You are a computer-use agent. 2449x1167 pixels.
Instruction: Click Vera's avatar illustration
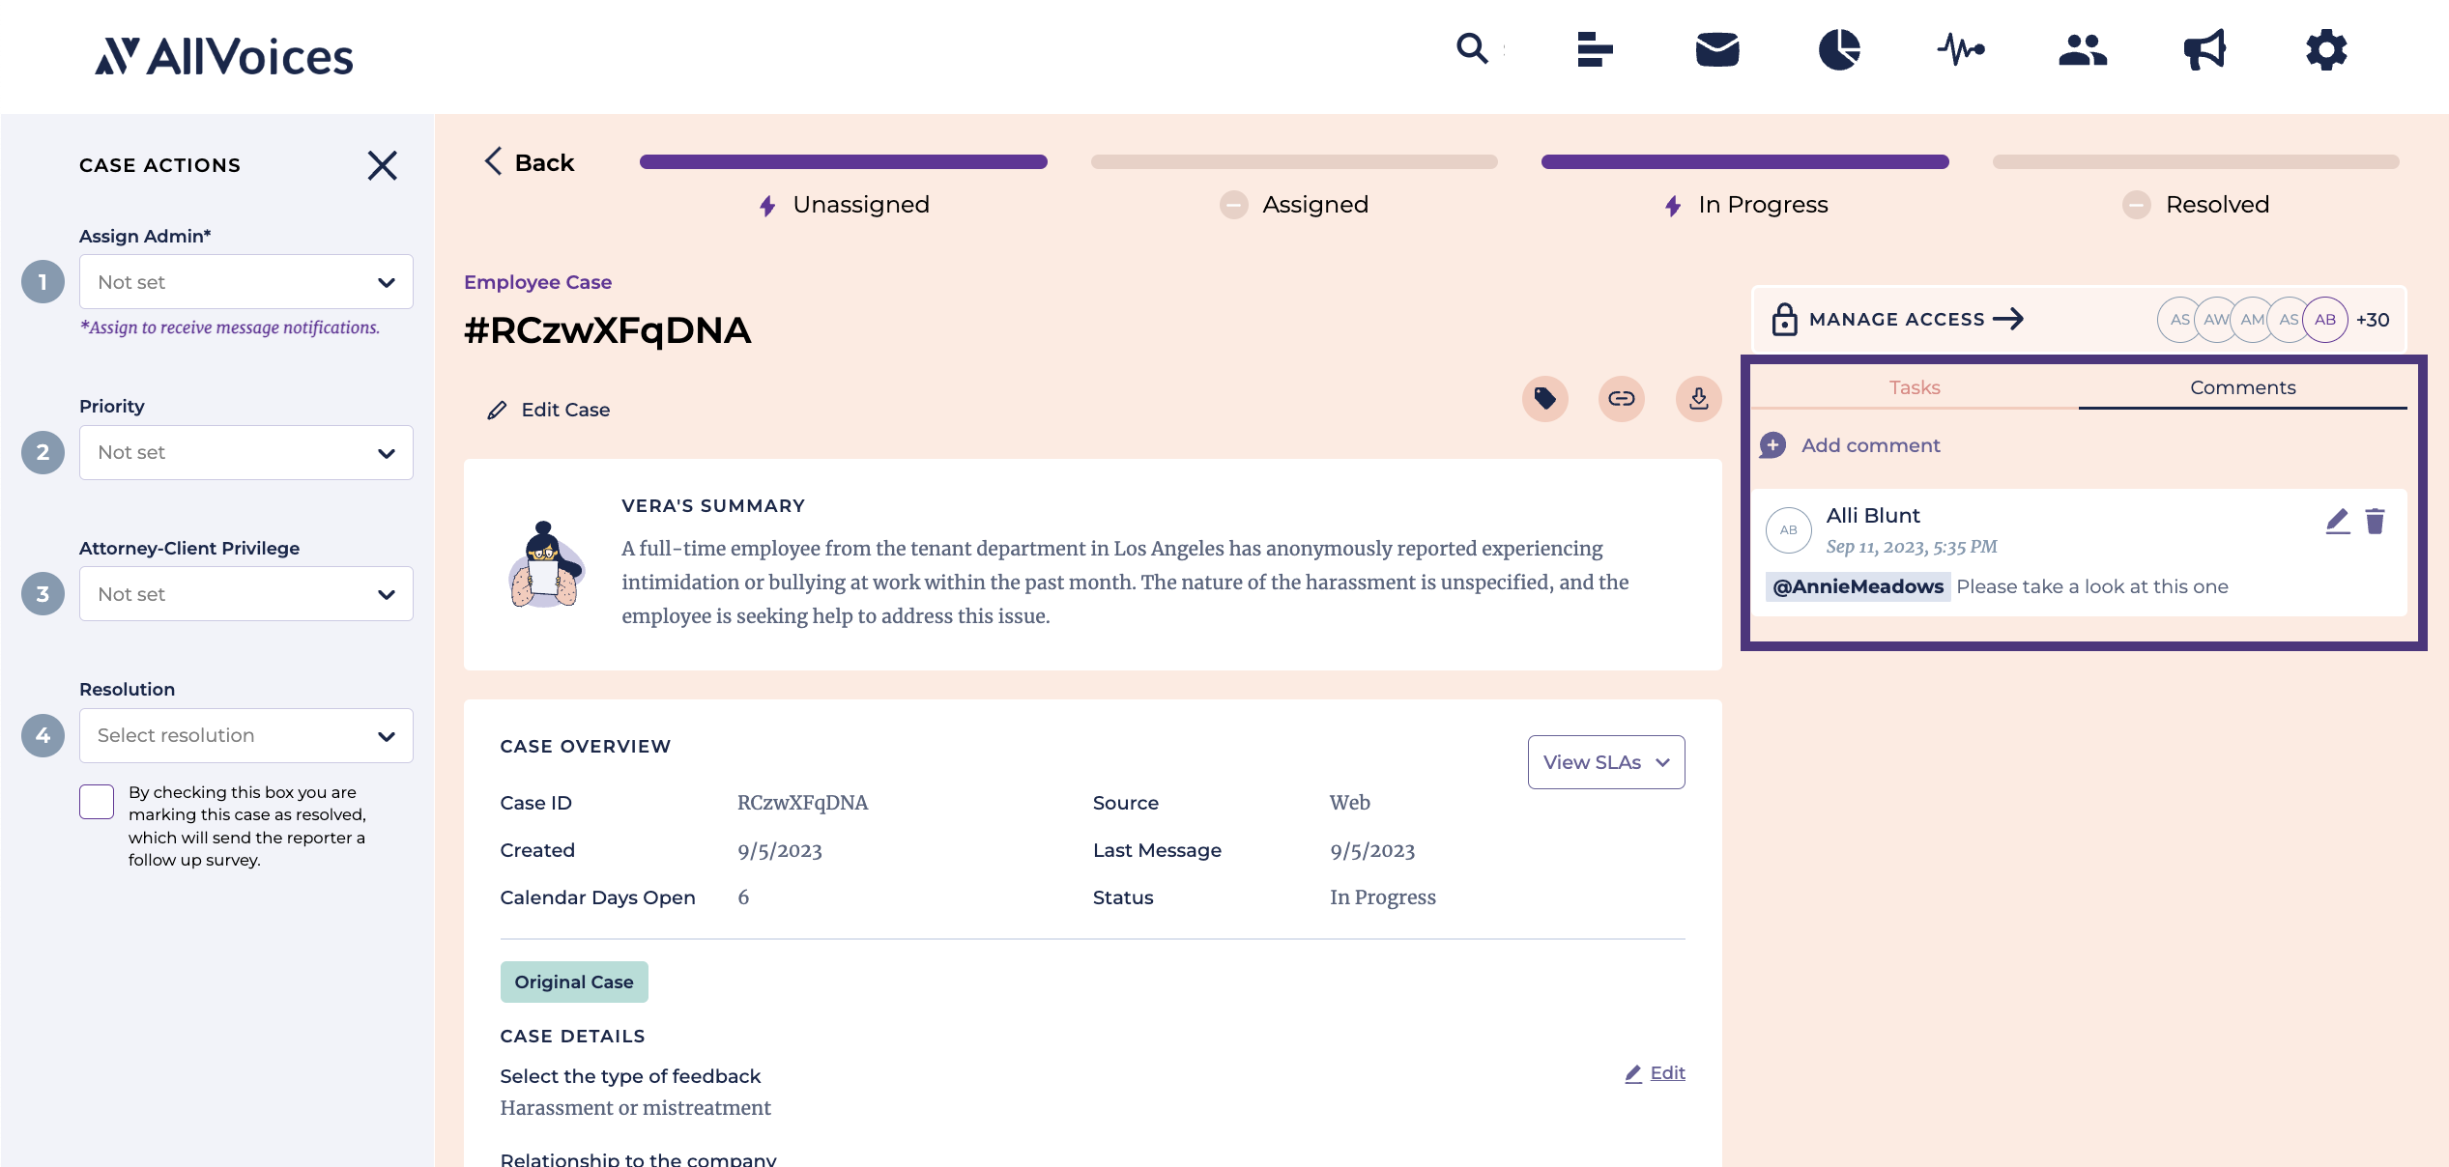tap(546, 565)
